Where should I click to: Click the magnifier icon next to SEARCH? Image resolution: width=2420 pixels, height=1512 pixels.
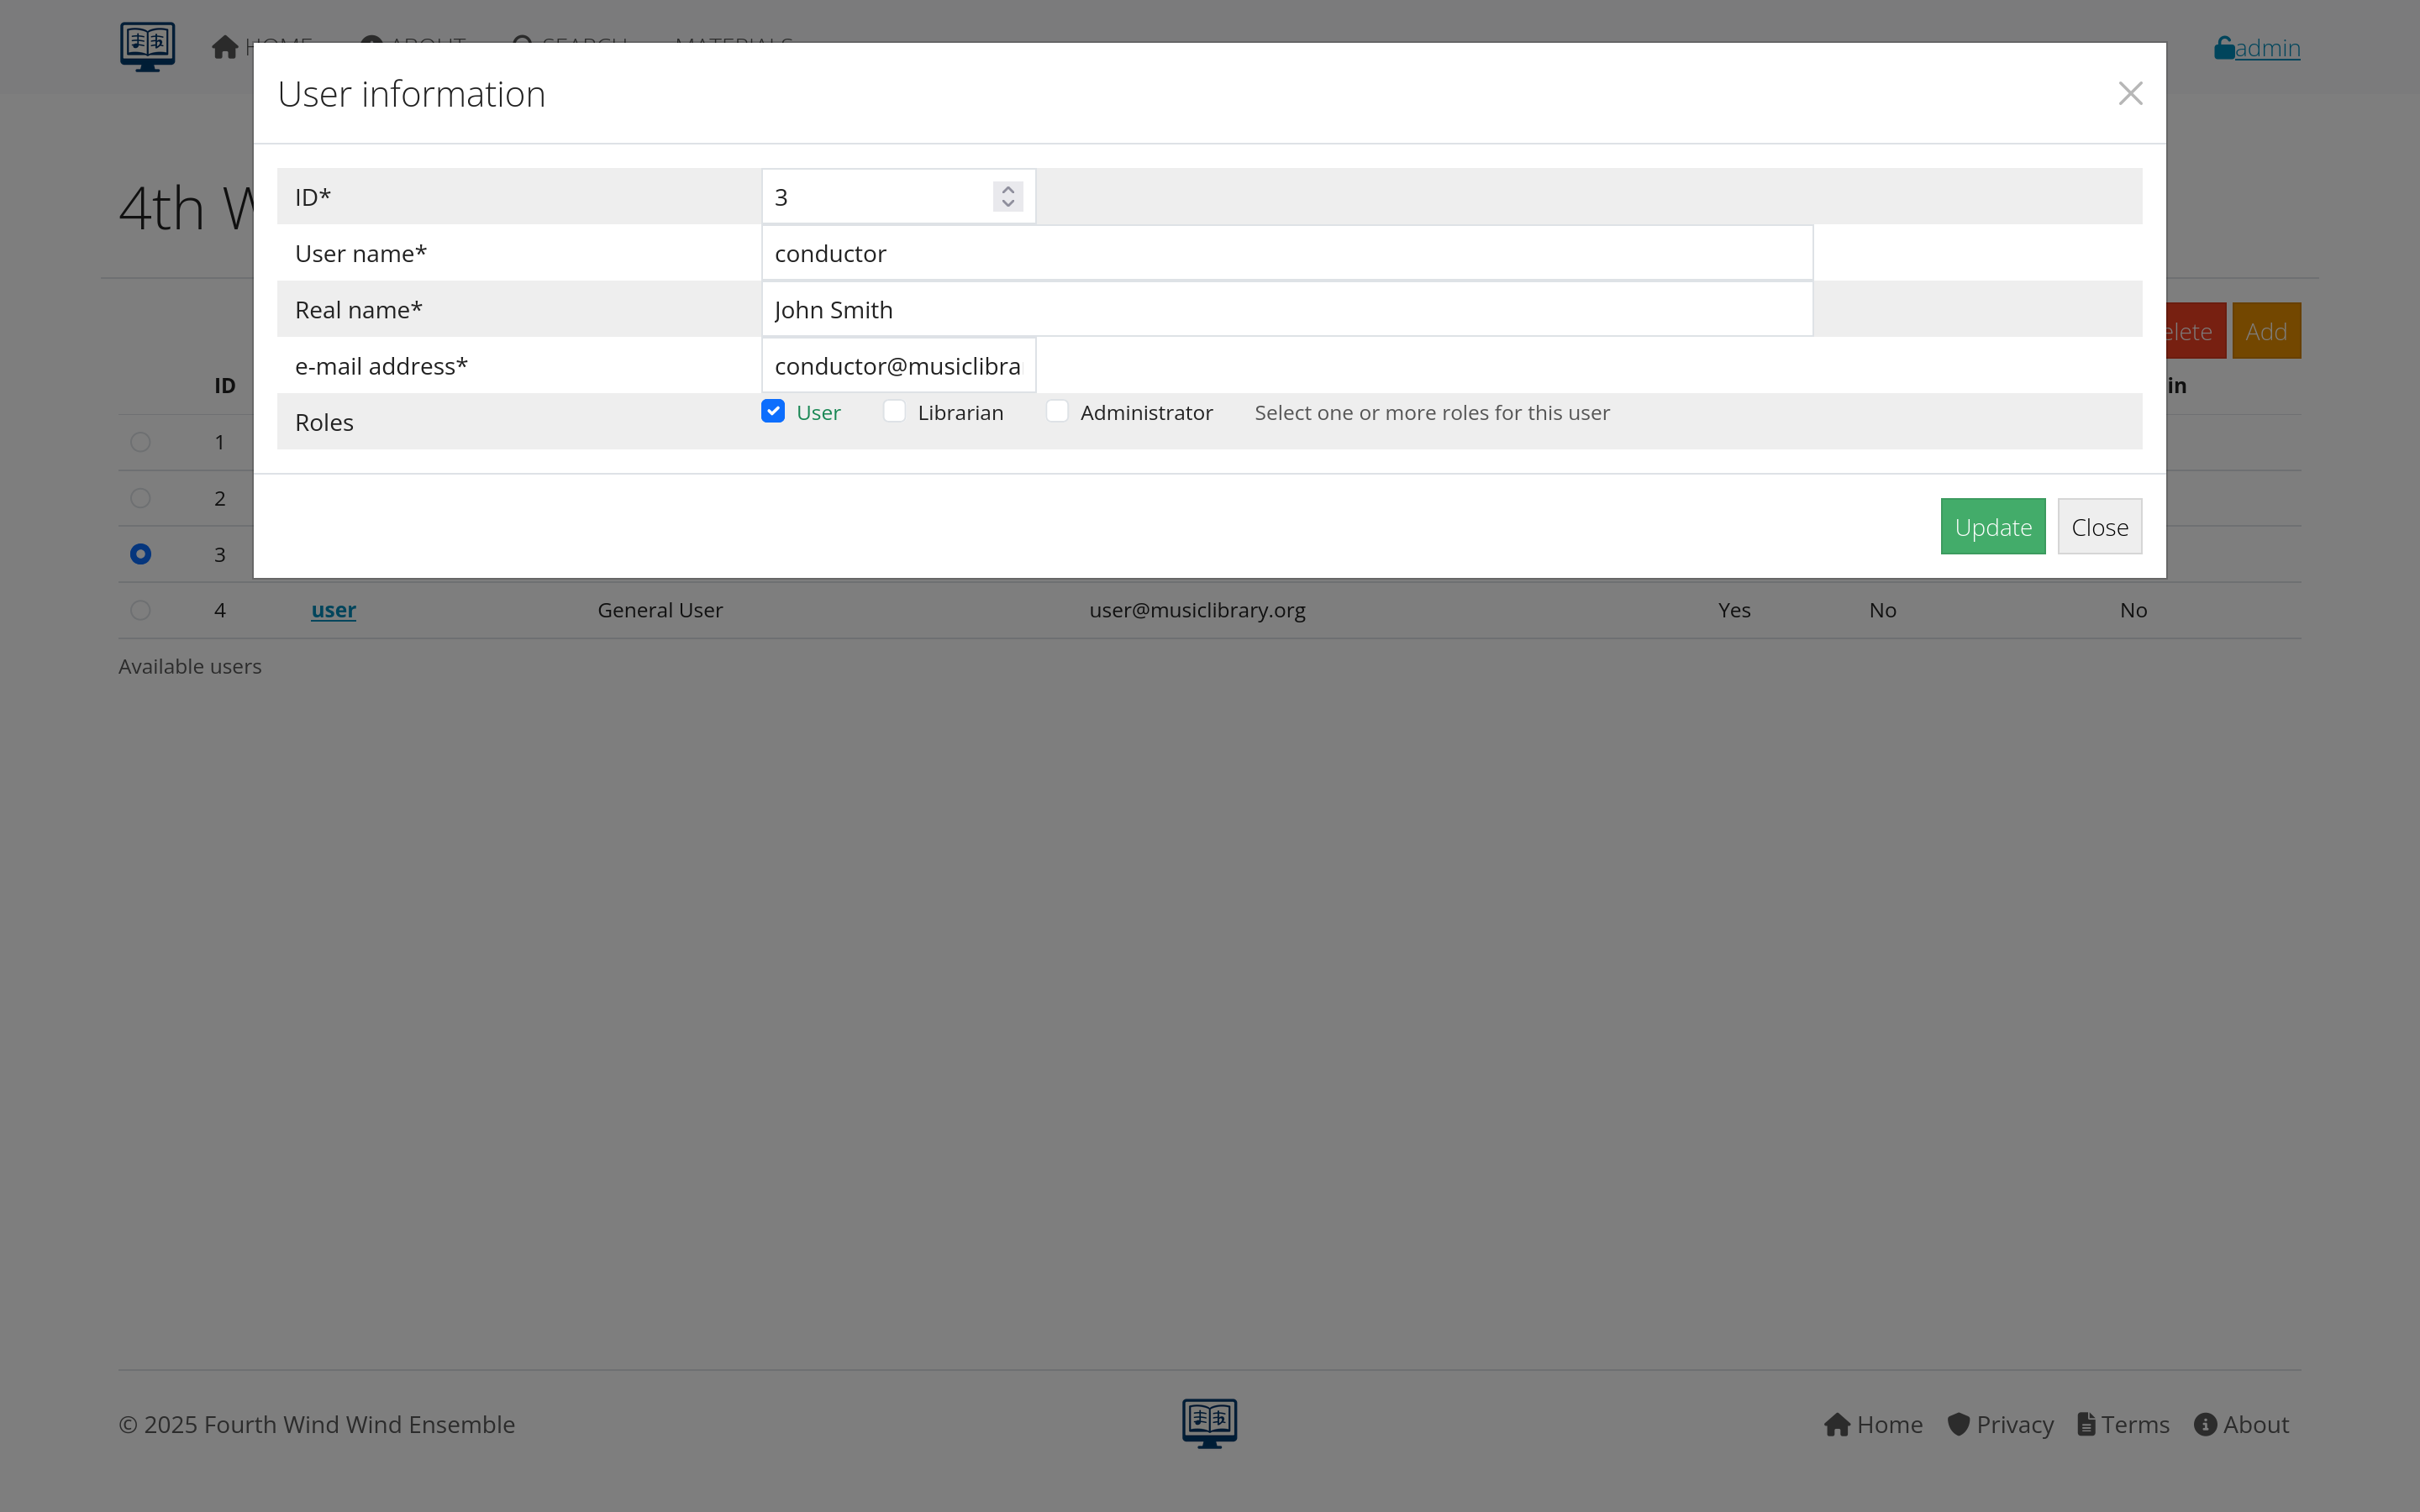521,45
